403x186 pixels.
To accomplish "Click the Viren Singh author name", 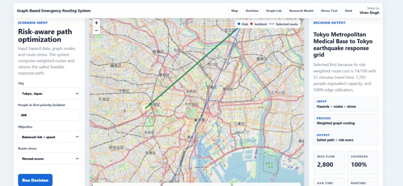I will point(369,12).
